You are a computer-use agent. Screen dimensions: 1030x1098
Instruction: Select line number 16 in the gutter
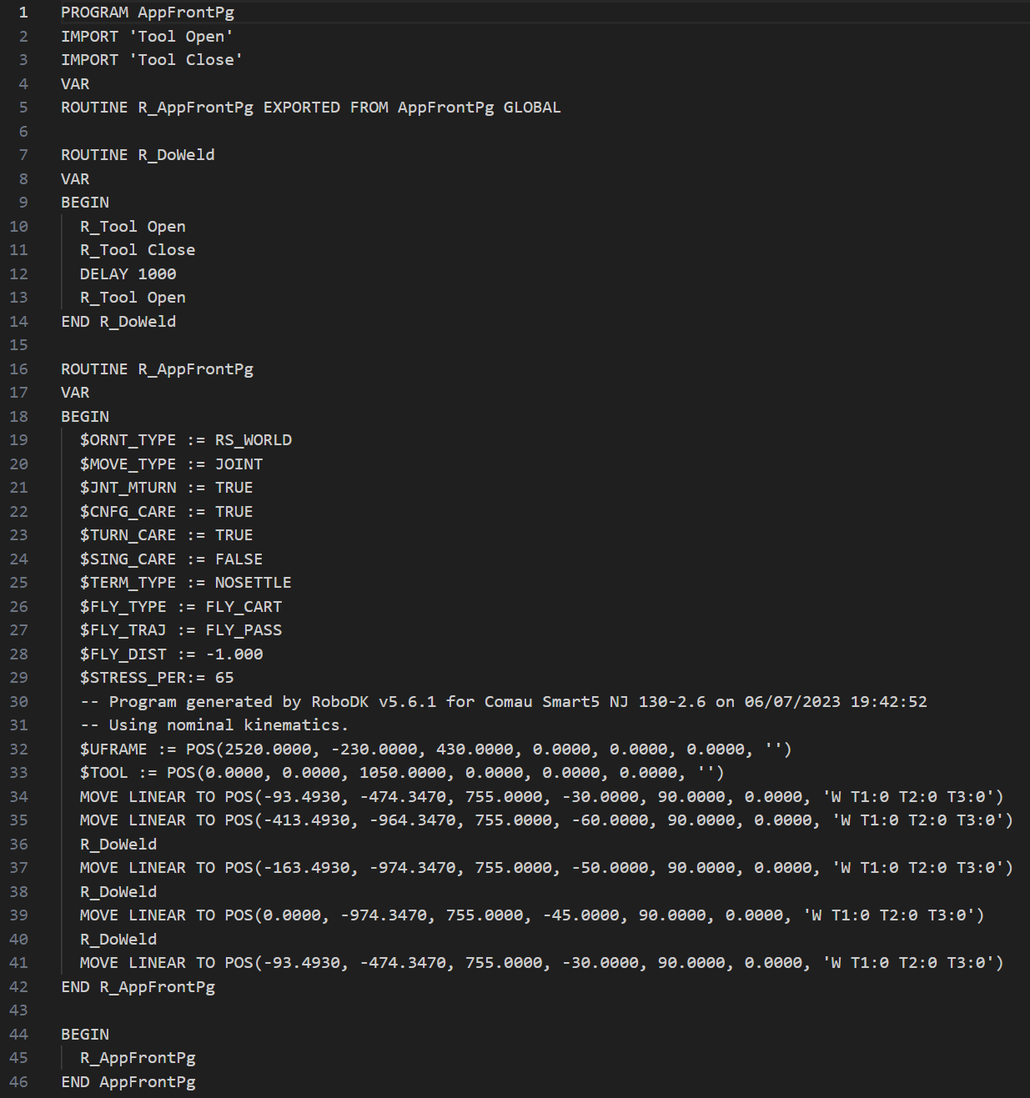click(x=19, y=369)
